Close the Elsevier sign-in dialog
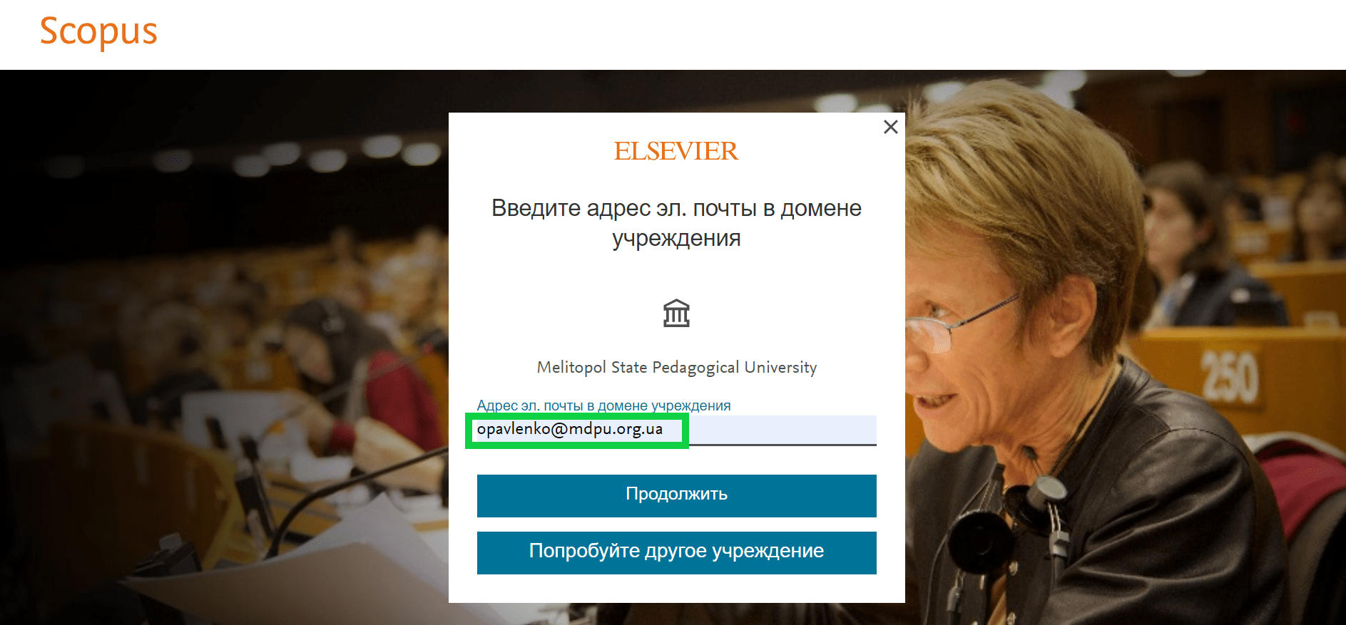 pyautogui.click(x=890, y=127)
